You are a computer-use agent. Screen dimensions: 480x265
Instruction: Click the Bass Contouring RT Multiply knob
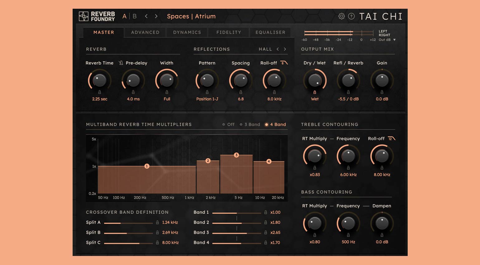[315, 223]
